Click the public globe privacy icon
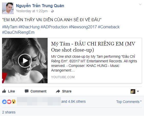144x116 pixels. click(x=52, y=11)
